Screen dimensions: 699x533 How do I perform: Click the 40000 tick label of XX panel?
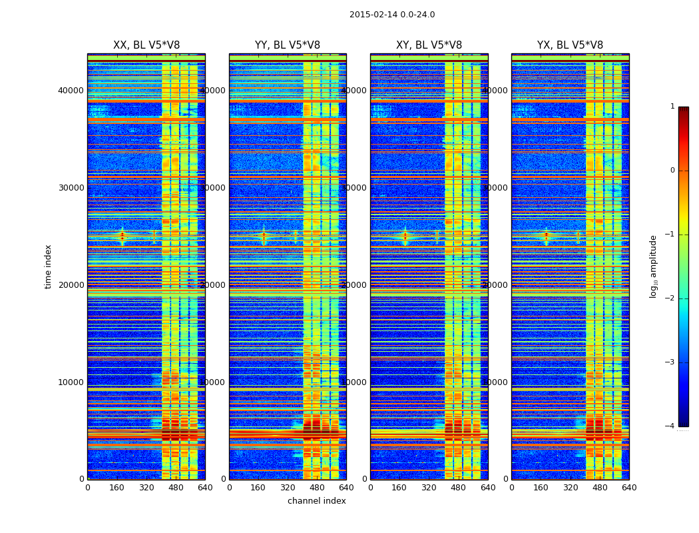click(71, 91)
